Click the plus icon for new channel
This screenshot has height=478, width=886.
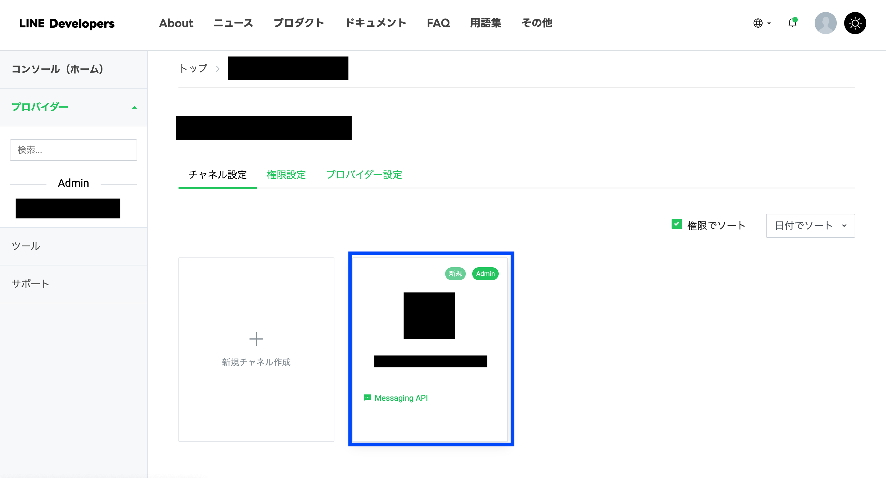pos(256,339)
